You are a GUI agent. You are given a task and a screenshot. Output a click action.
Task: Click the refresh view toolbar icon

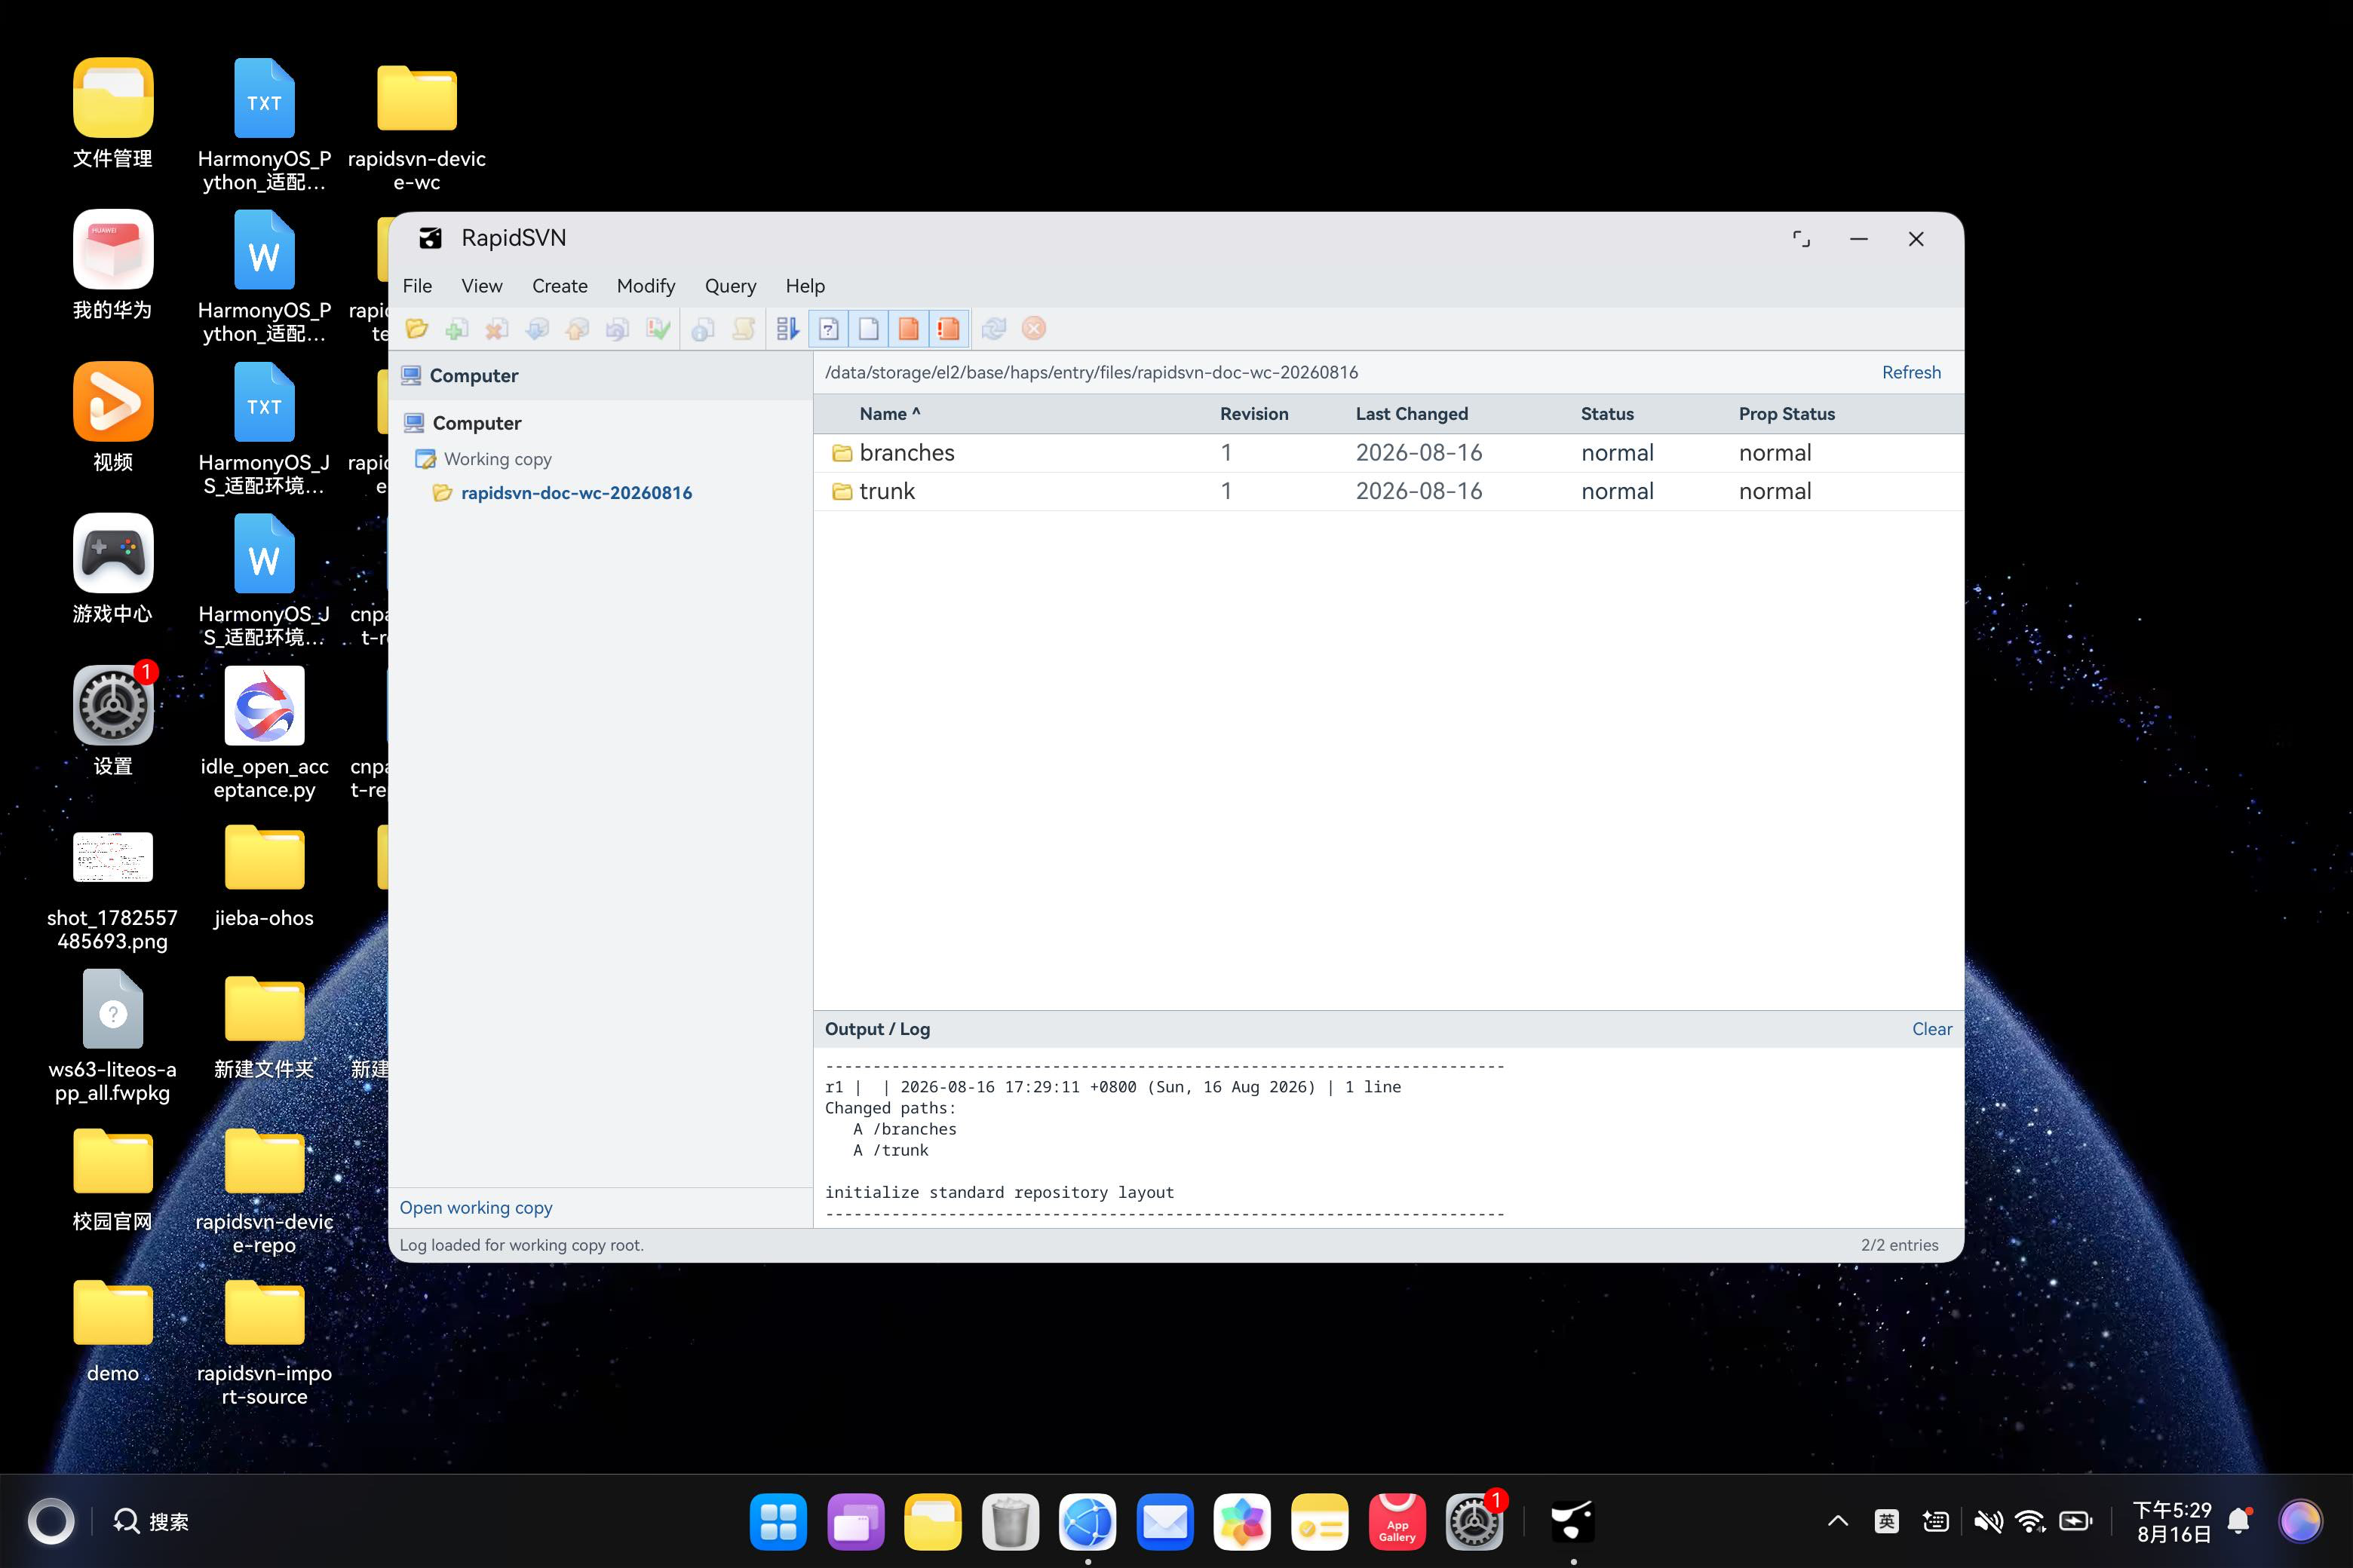(x=993, y=328)
